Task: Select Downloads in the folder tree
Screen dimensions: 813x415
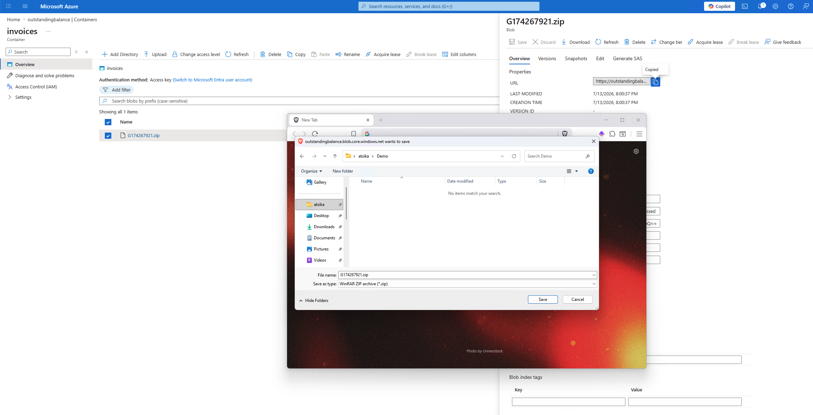Action: pyautogui.click(x=324, y=227)
